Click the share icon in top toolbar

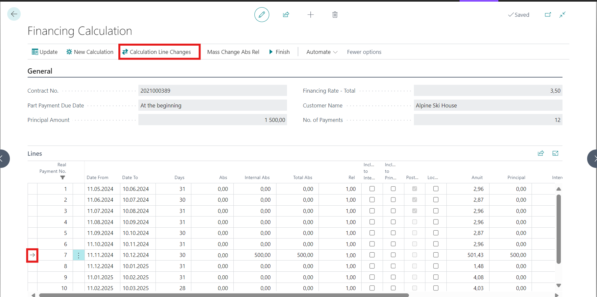tap(286, 15)
